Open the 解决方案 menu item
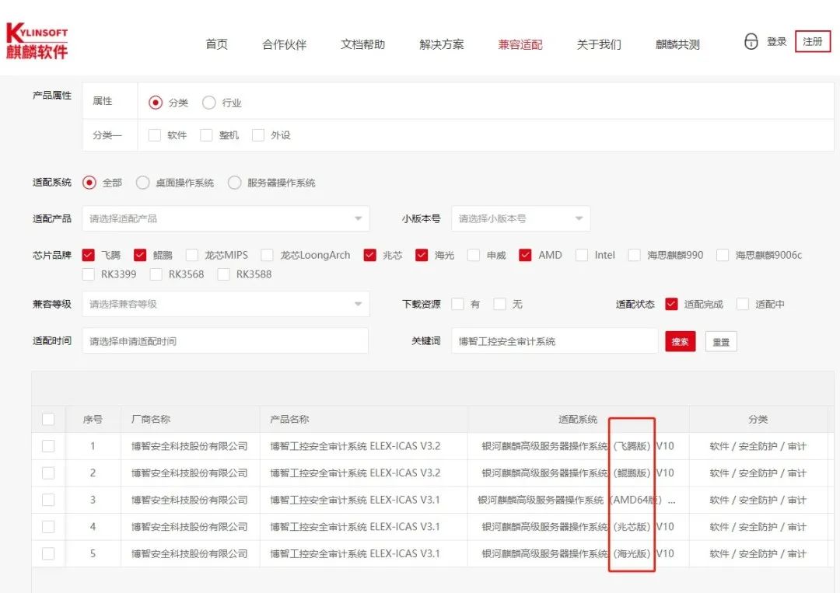840x593 pixels. [442, 44]
